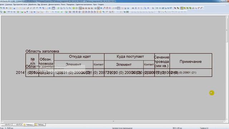Open the Данные проекта menu
Viewport: 229px width, 129px height.
(54, 5)
